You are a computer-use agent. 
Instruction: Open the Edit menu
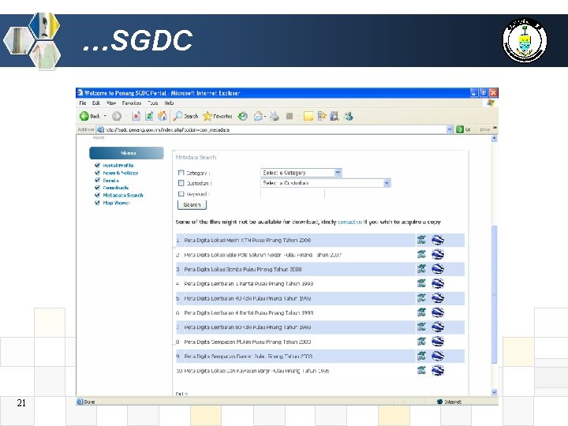coord(96,103)
